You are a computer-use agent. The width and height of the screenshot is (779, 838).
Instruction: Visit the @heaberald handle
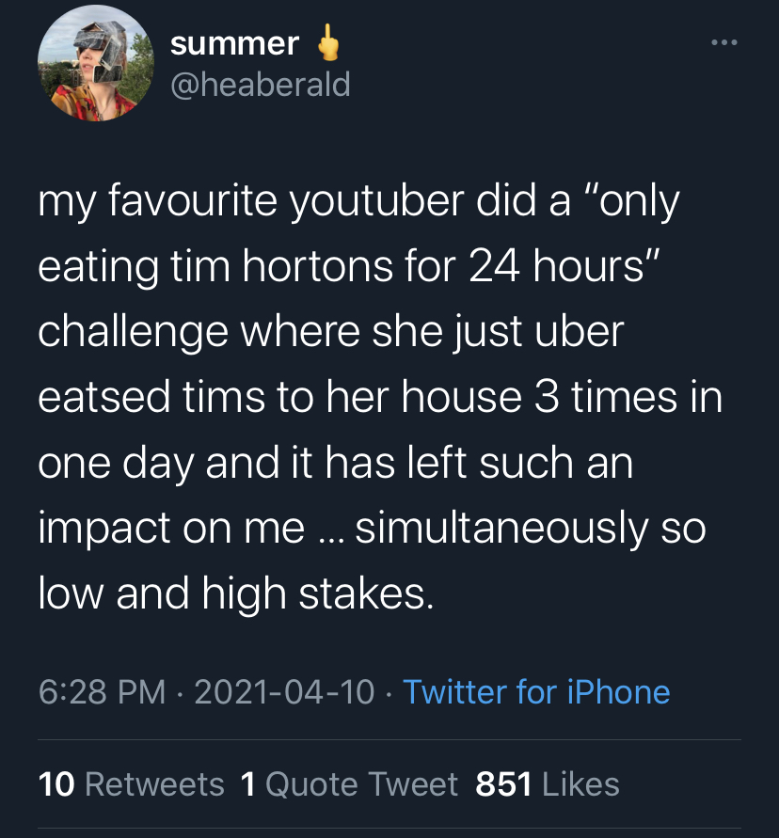point(261,85)
